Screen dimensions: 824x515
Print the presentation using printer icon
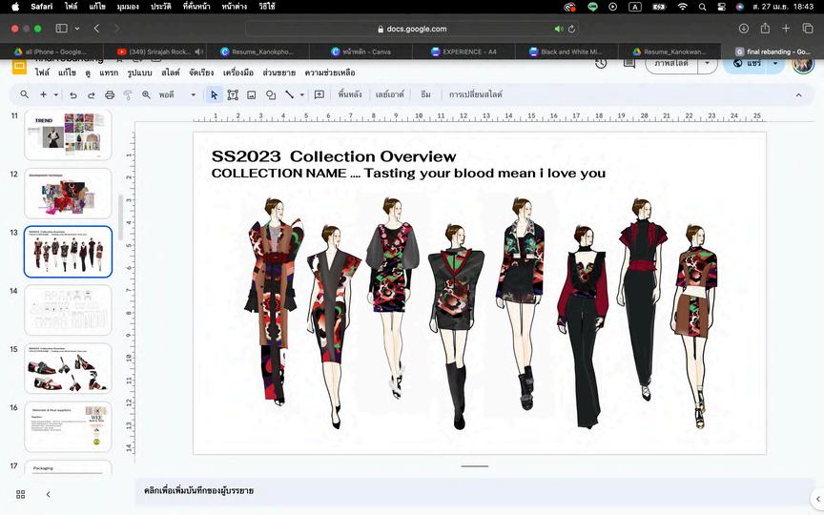tap(110, 95)
